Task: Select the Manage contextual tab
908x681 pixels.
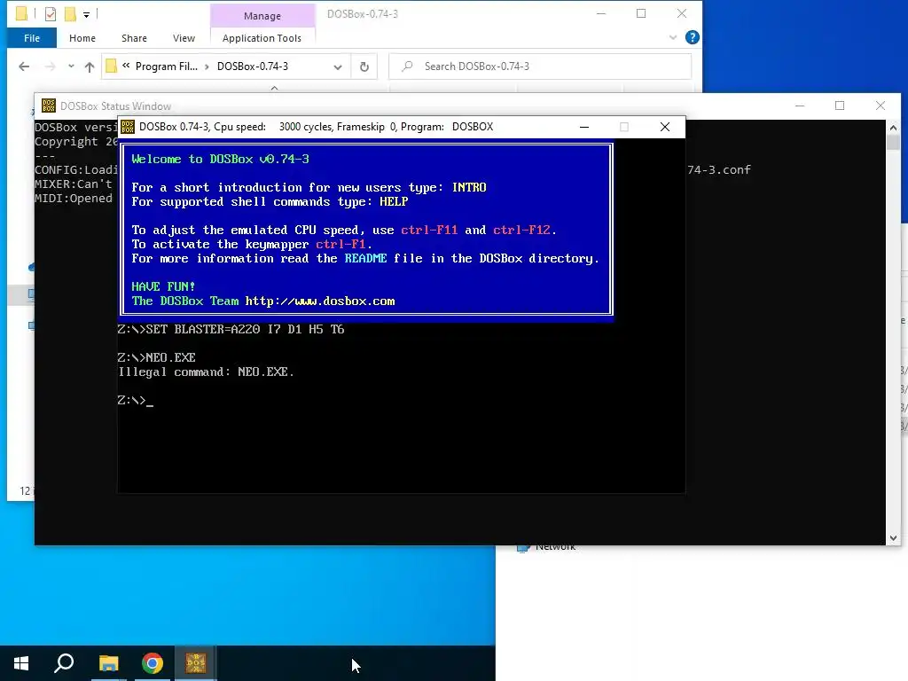Action: pyautogui.click(x=262, y=16)
